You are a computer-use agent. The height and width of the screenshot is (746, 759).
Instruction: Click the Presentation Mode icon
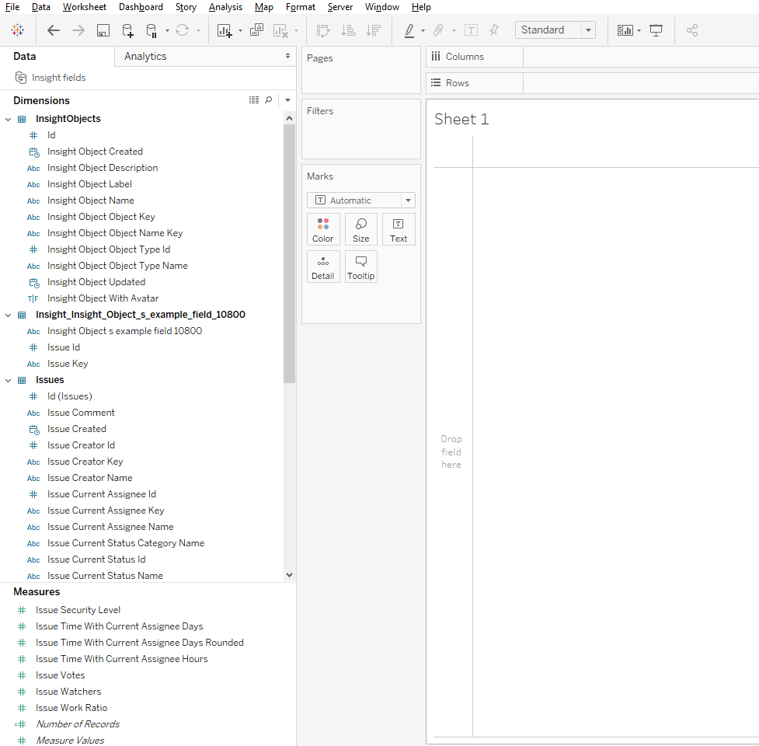656,30
